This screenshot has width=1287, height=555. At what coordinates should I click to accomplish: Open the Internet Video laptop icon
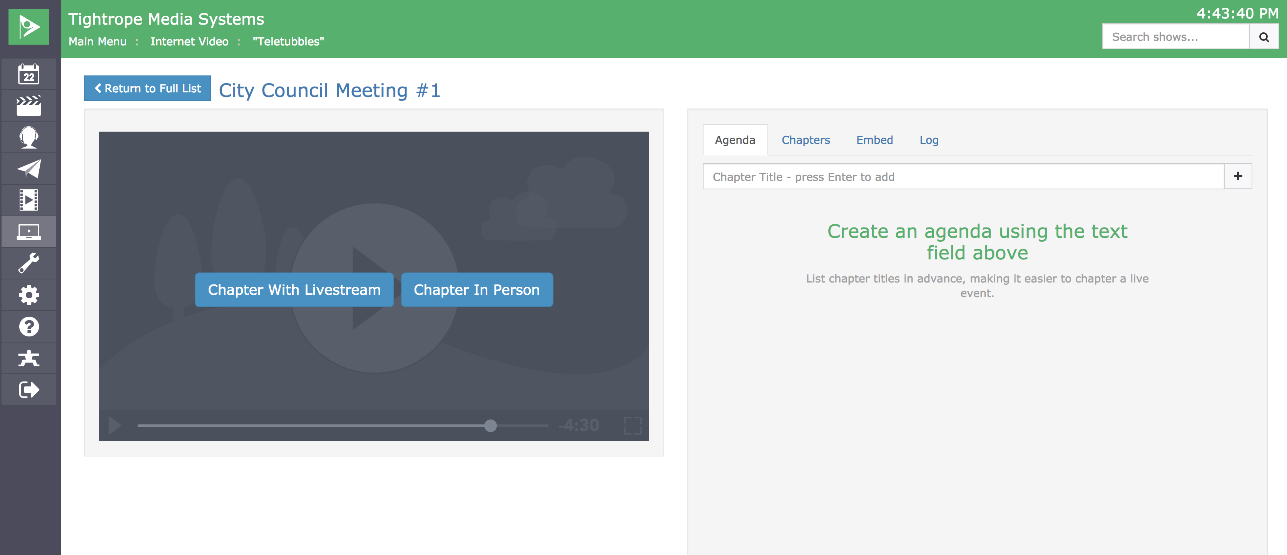pos(28,231)
